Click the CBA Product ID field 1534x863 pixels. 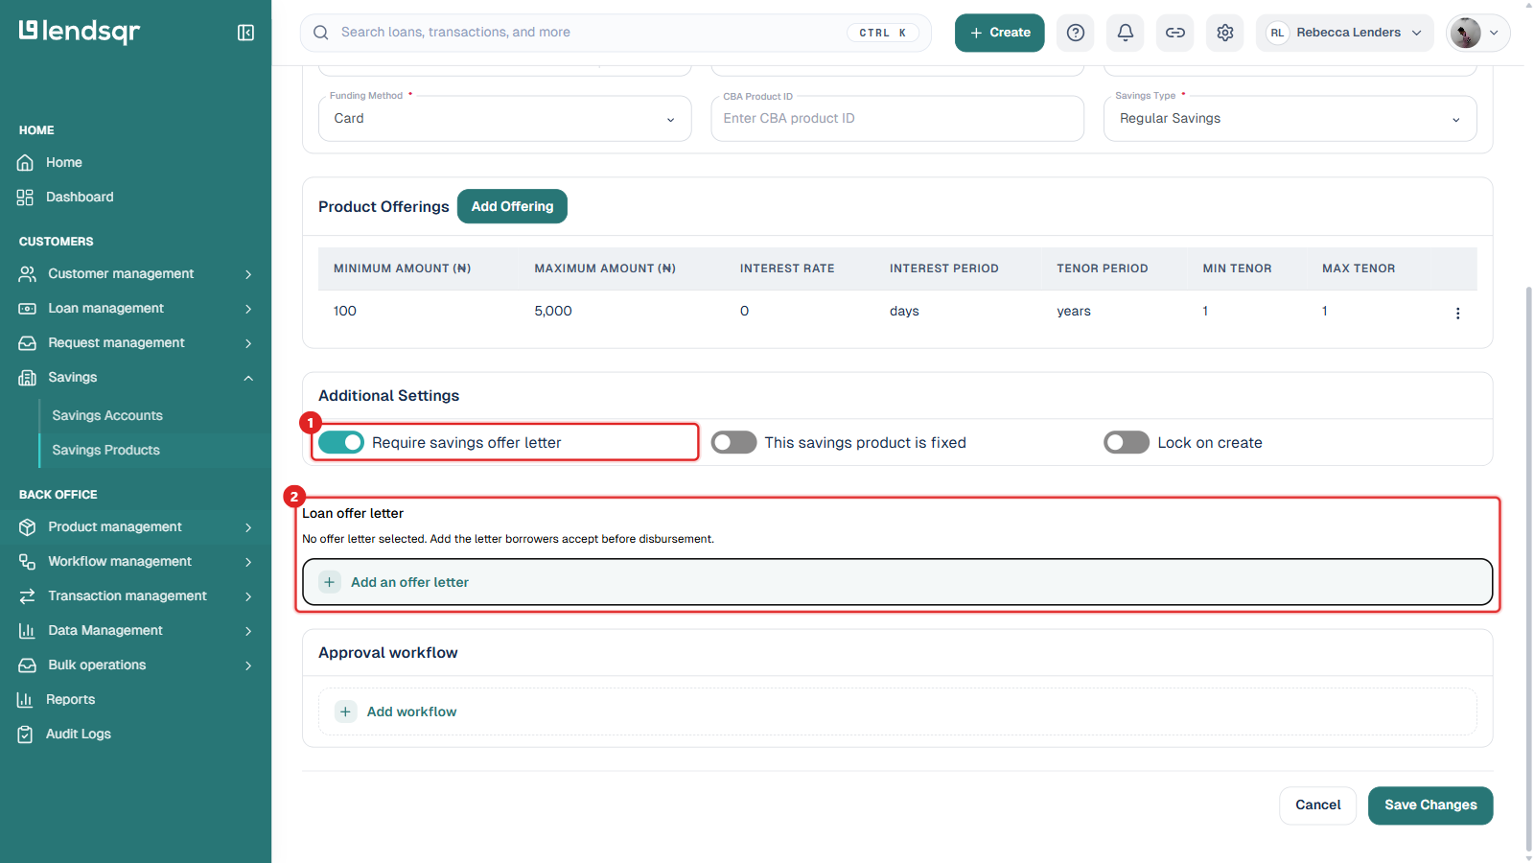897,118
